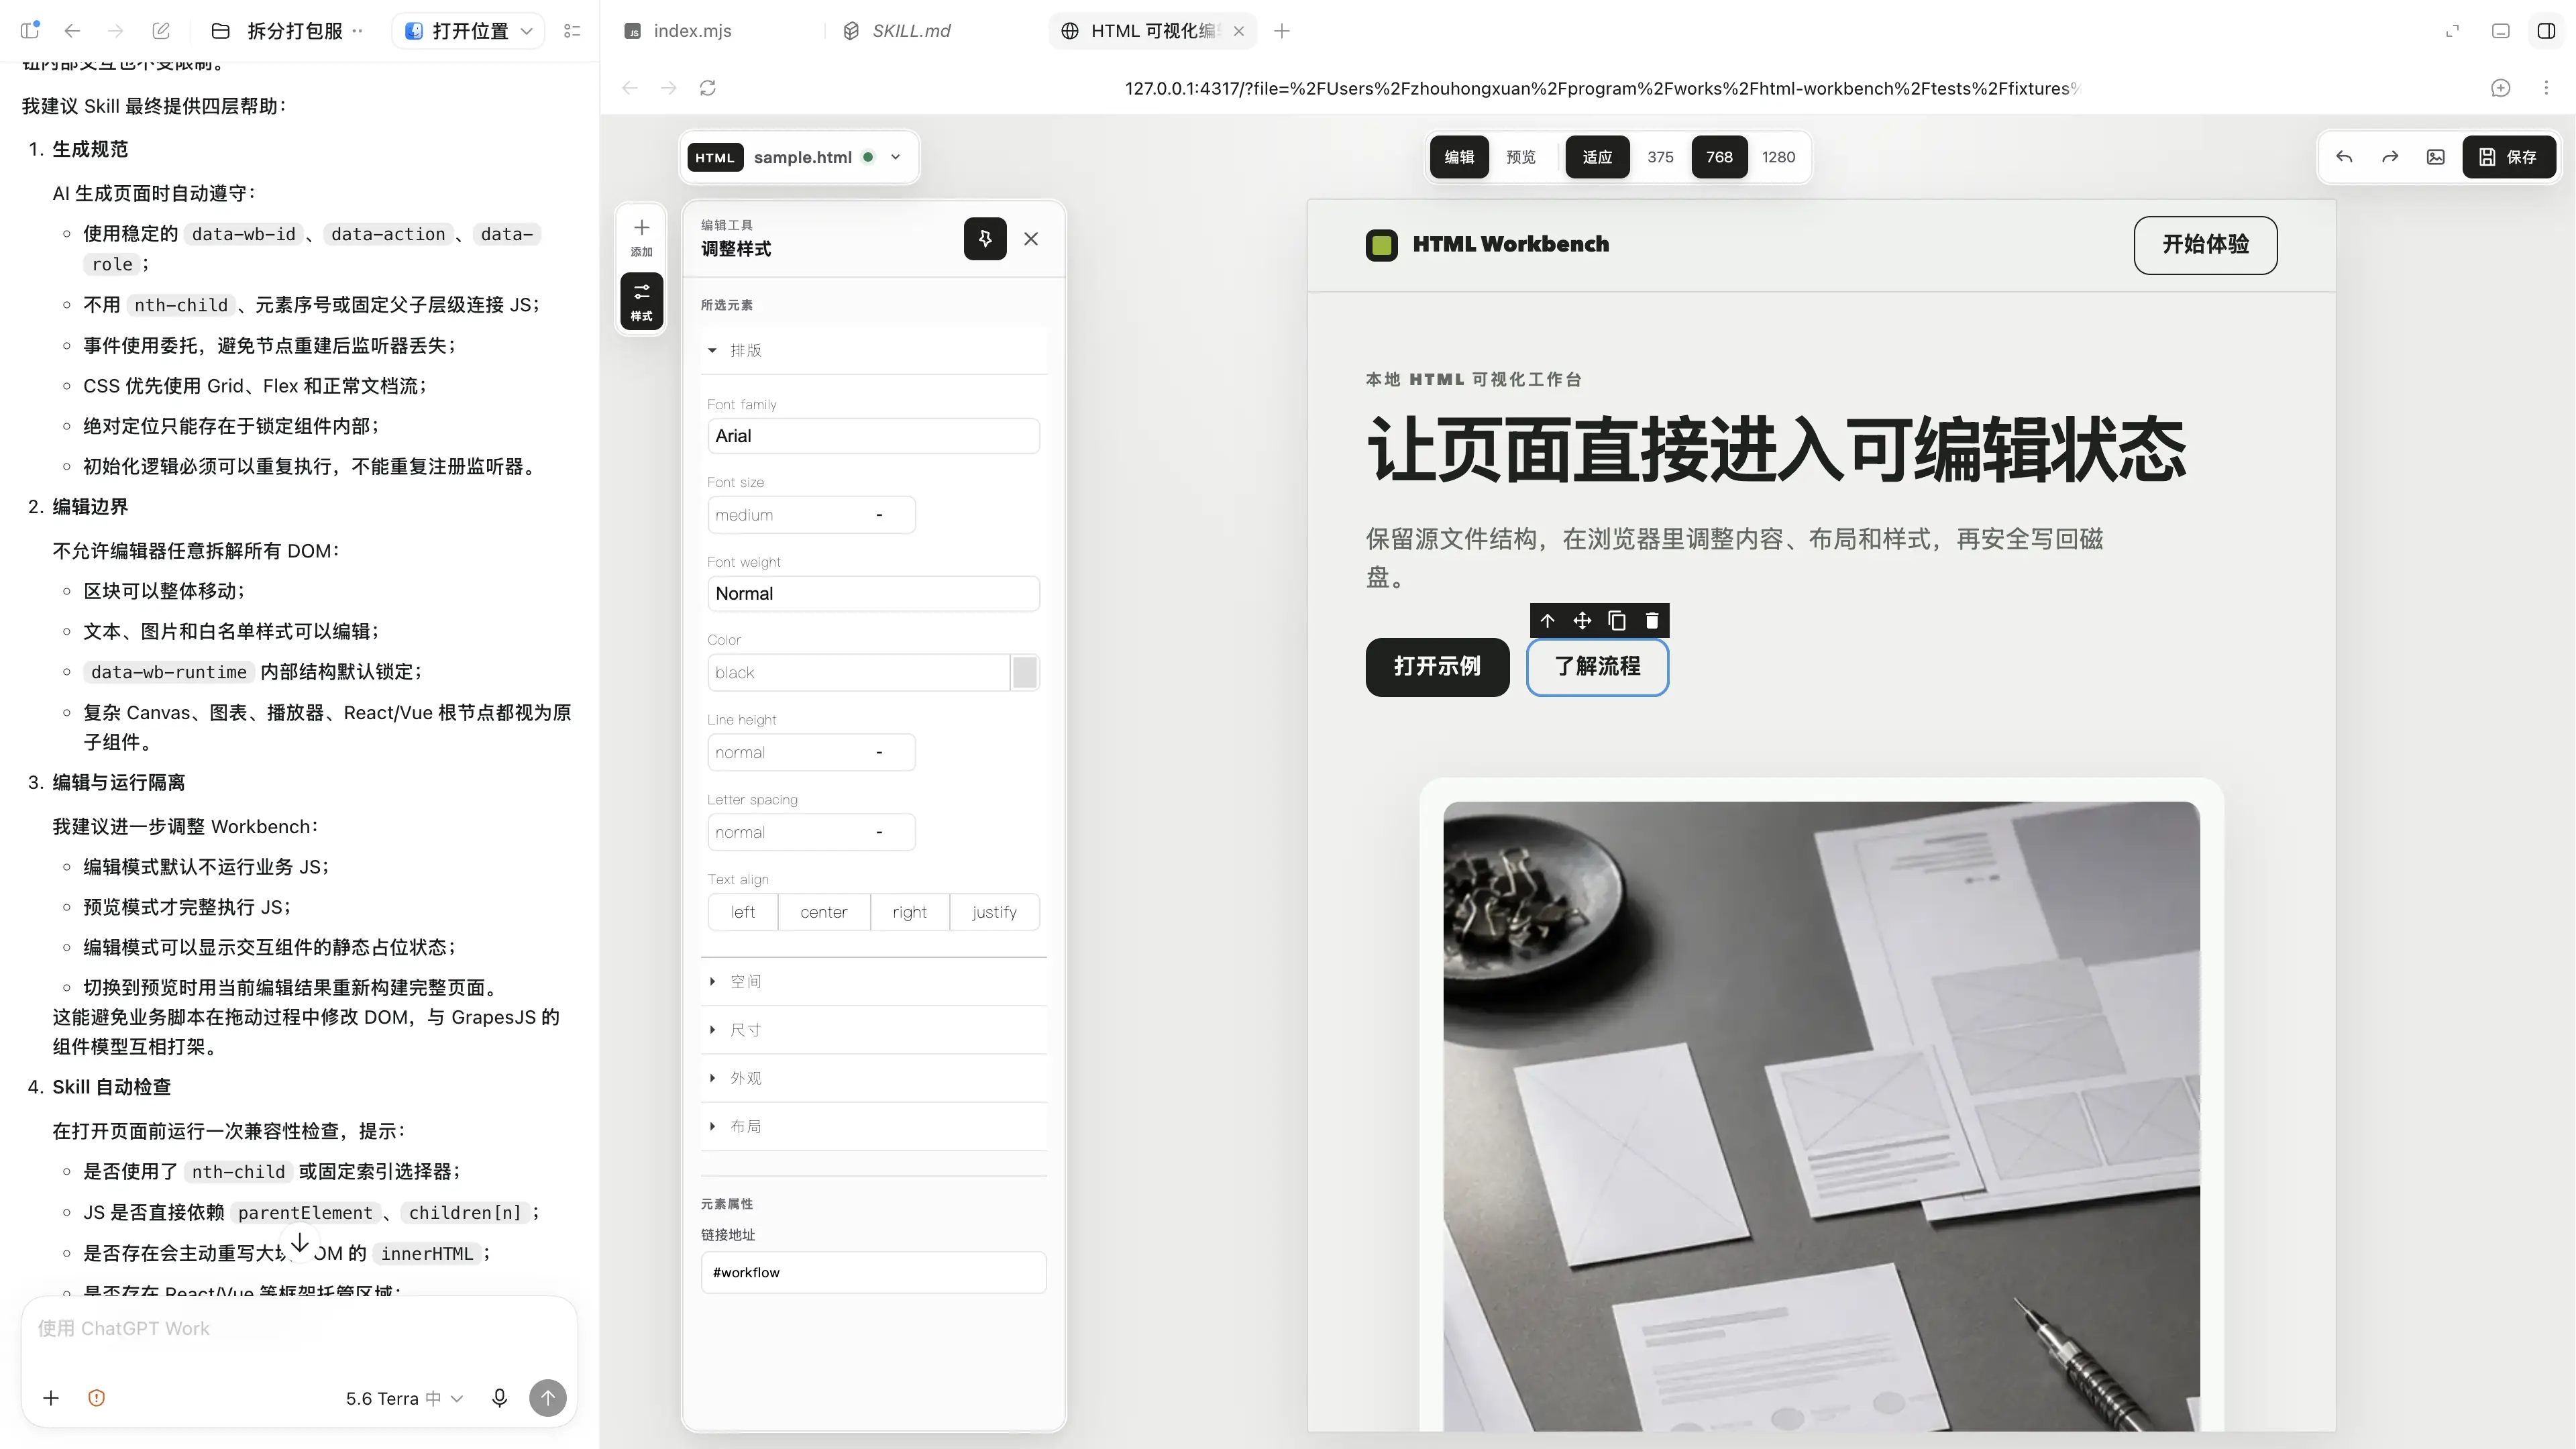Click the redo arrow in the top toolbar

pos(2390,157)
